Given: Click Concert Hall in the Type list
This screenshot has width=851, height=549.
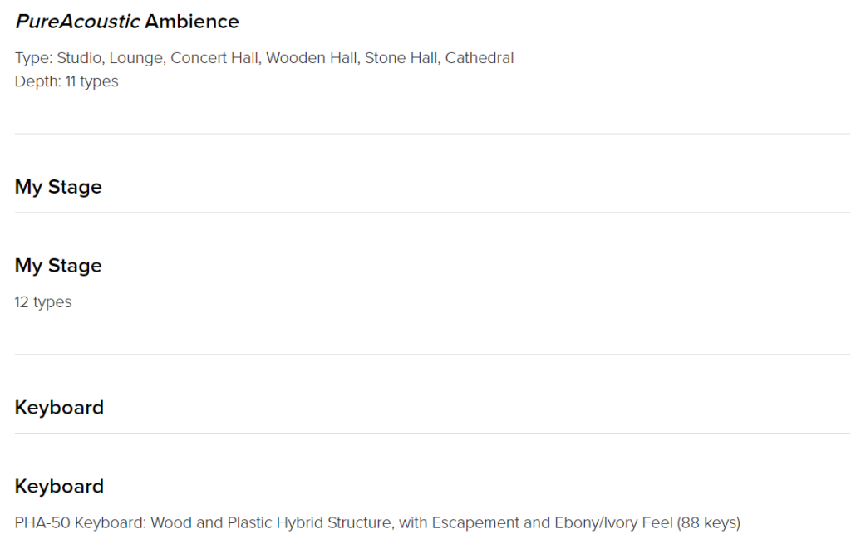Looking at the screenshot, I should click(x=214, y=58).
